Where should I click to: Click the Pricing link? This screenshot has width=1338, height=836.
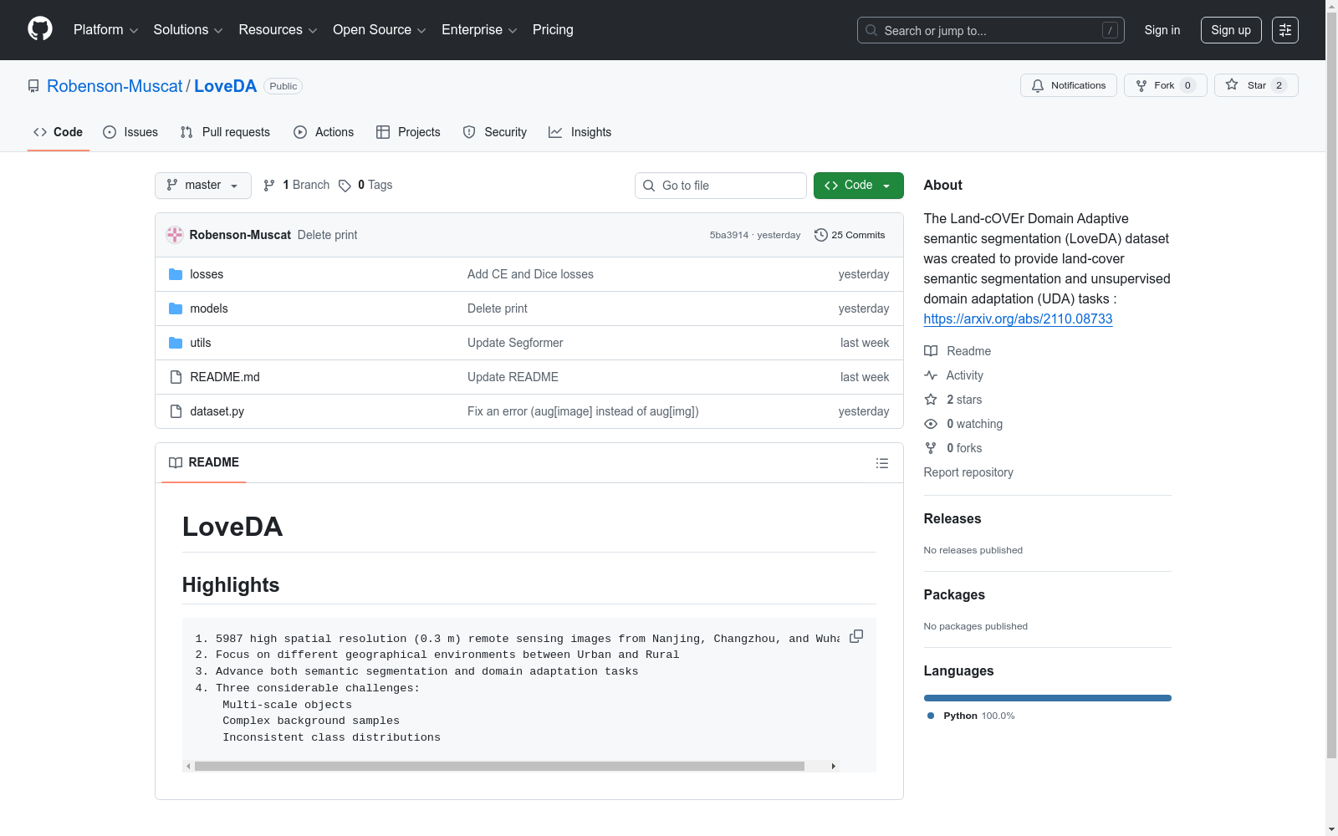click(553, 30)
